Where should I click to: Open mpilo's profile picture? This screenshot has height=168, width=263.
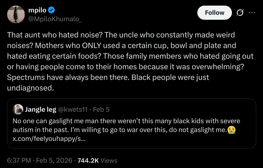tap(16, 14)
